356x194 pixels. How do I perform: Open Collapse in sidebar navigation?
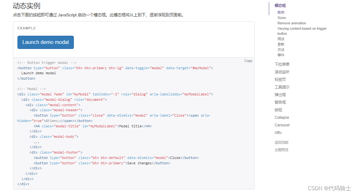click(x=282, y=118)
